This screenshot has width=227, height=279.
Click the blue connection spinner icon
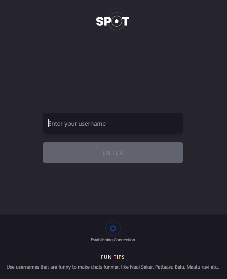[x=113, y=228]
